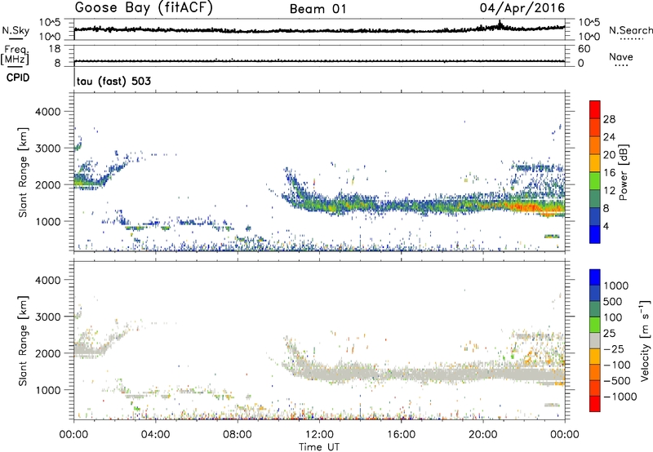Click the '2000' tick of the velocity panel
The width and height of the screenshot is (653, 452).
click(x=47, y=353)
